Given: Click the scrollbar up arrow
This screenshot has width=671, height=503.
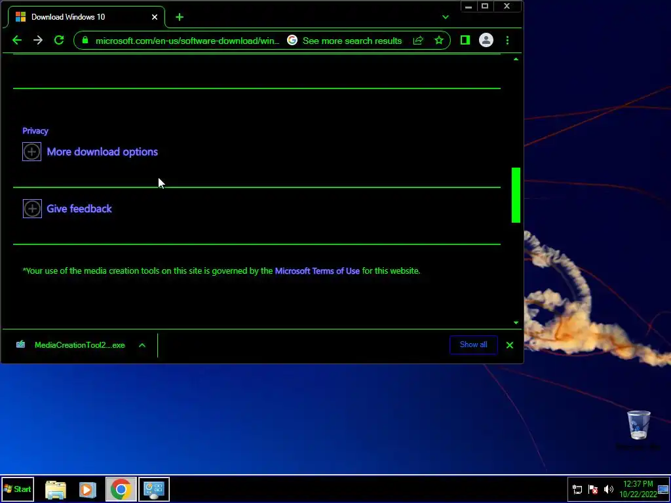Looking at the screenshot, I should pyautogui.click(x=516, y=59).
